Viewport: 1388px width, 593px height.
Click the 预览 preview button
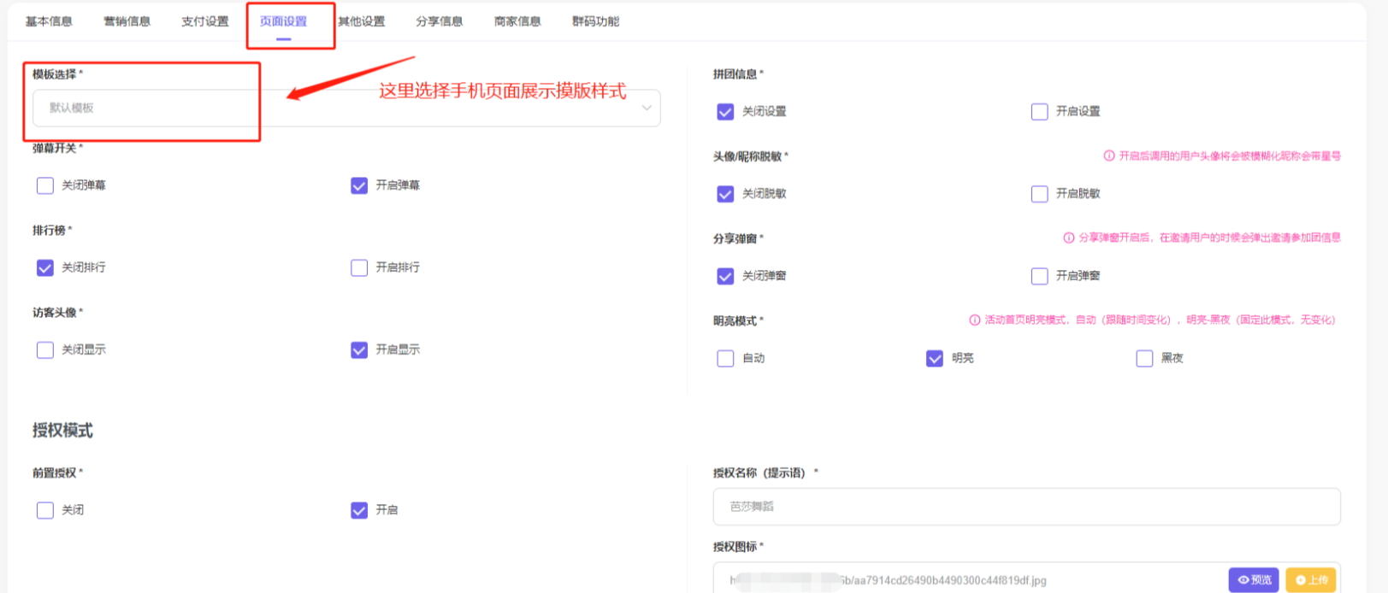[1254, 580]
